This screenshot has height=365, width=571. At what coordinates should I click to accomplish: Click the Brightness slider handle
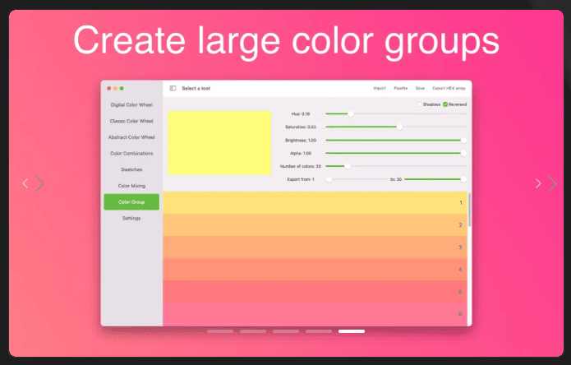click(463, 141)
